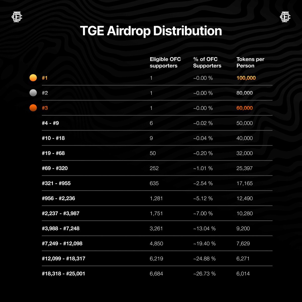
Task: Click the 80,000 tokens value for #2
Action: click(244, 93)
